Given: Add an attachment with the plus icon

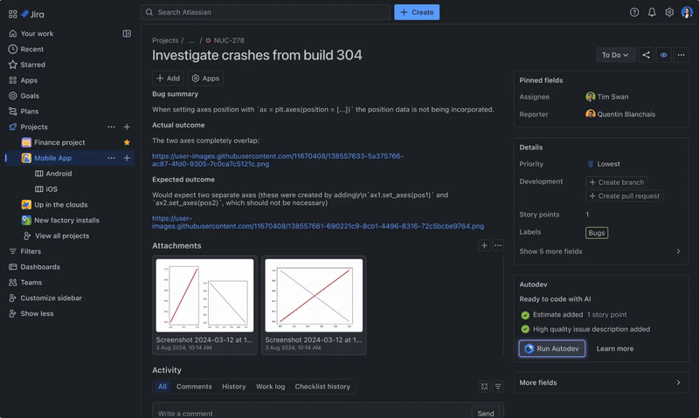Looking at the screenshot, I should [484, 246].
